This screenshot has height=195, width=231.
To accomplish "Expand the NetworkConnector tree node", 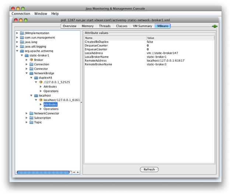I will [27, 113].
